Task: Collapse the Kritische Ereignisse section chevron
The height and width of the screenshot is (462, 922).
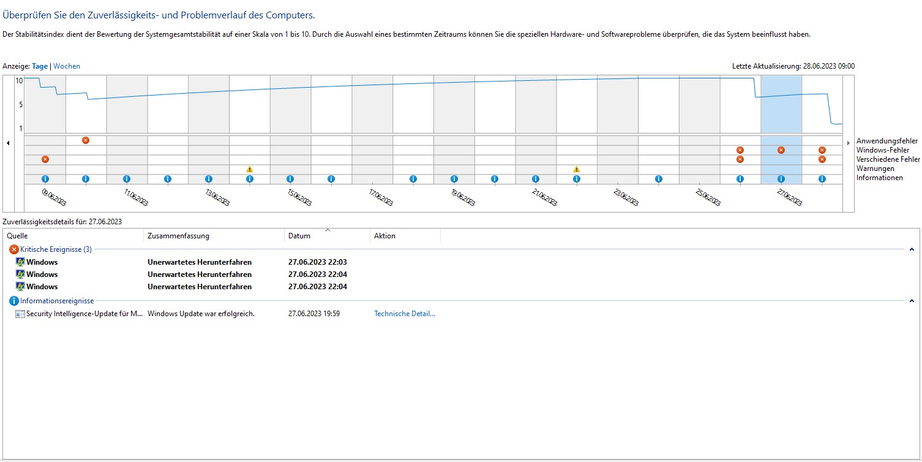Action: pos(912,249)
